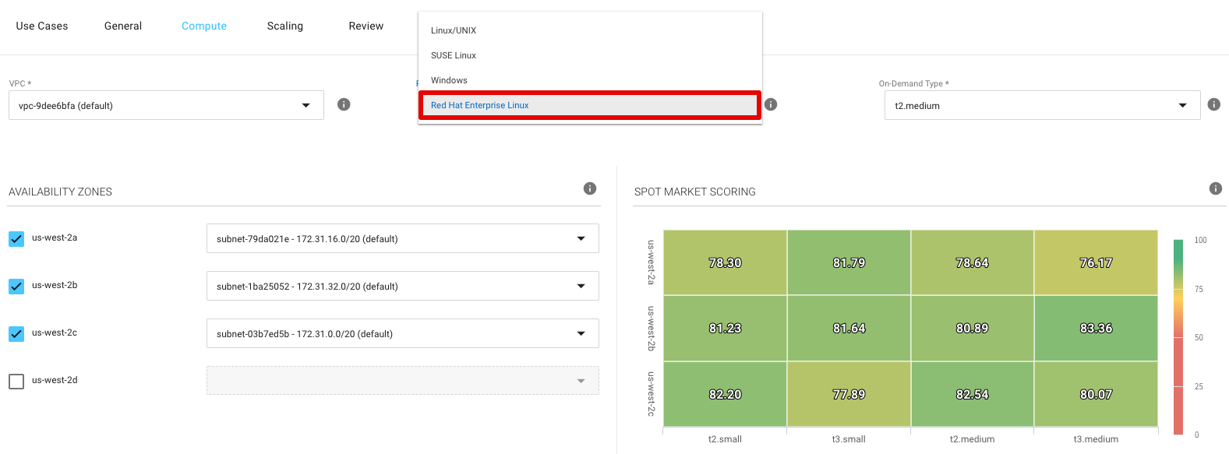Open subnet-1ba25052 dropdown for us-west-2b
This screenshot has width=1229, height=454.
pos(402,287)
